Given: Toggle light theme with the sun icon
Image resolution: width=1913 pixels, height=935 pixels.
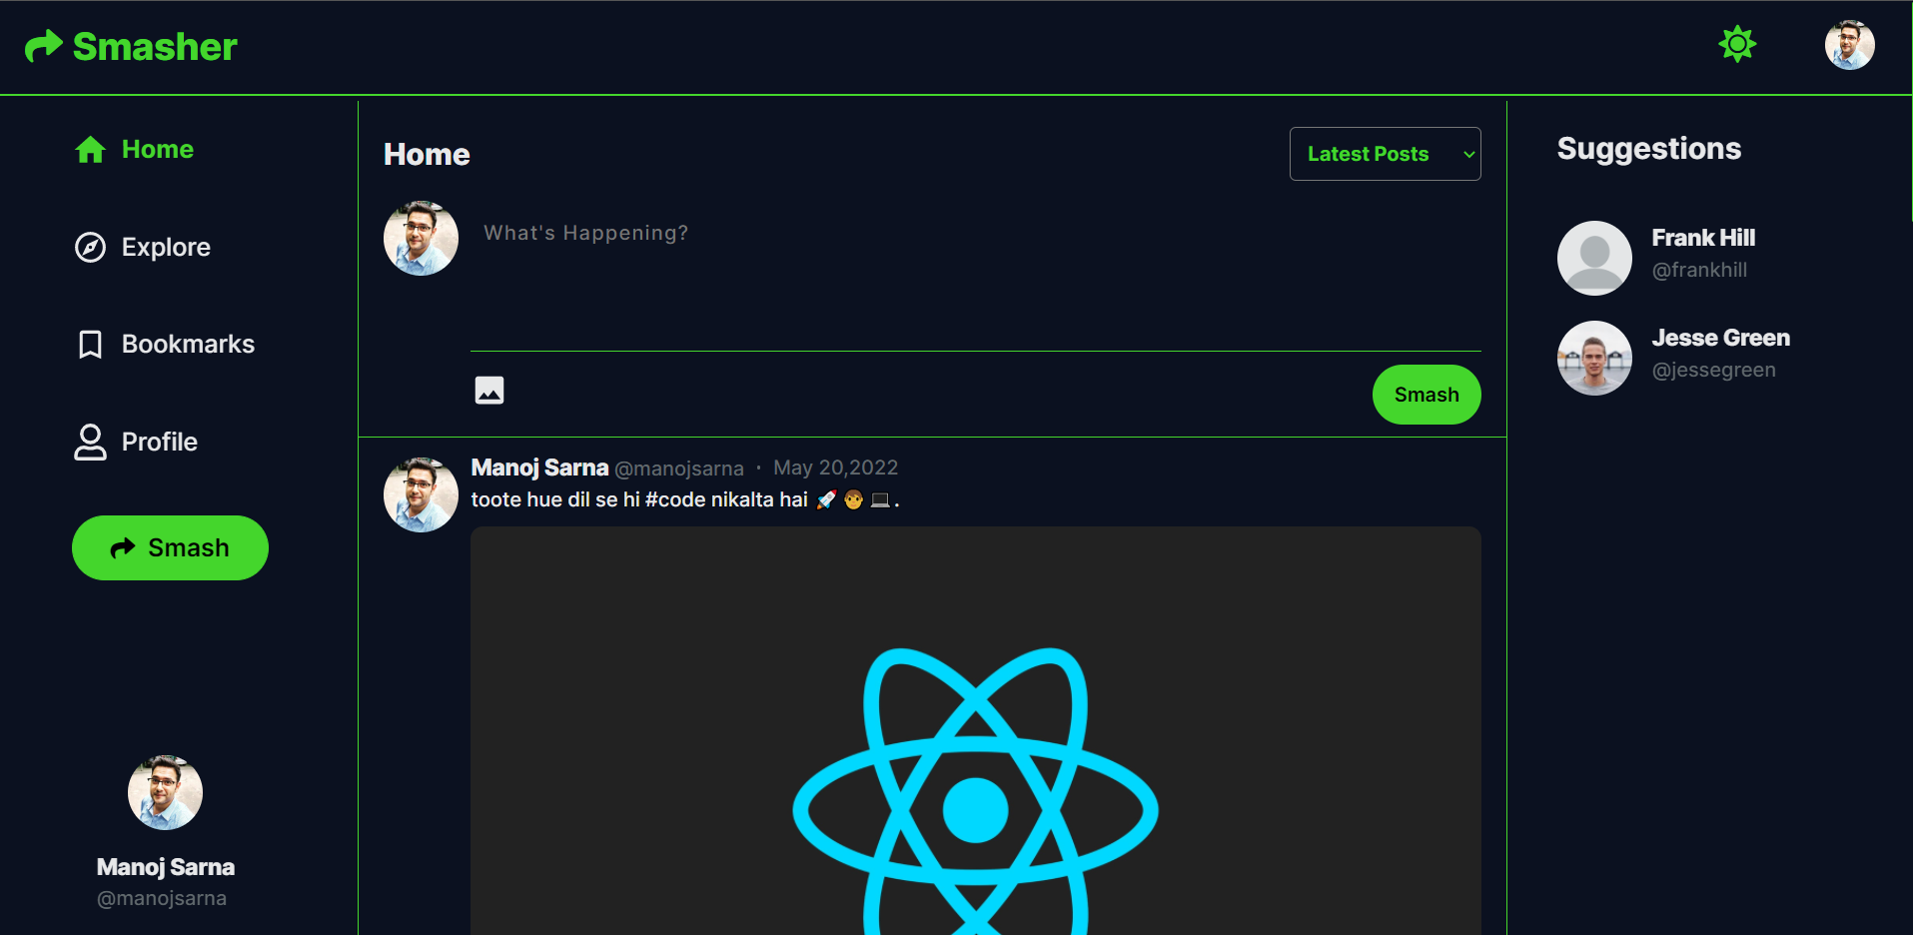Looking at the screenshot, I should pyautogui.click(x=1737, y=44).
